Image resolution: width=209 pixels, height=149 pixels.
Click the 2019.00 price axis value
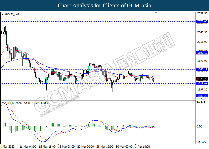[202, 42]
